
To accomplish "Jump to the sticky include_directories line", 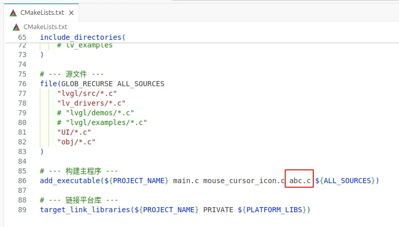I will pos(82,37).
